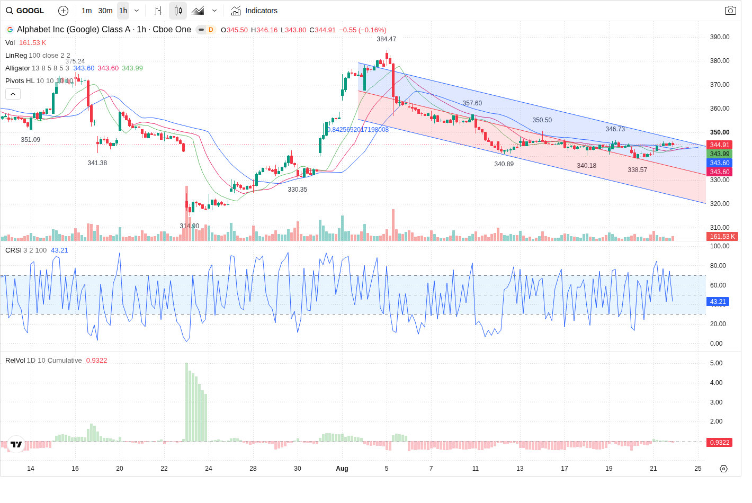Click the 346.73 pivot high label
Image resolution: width=752 pixels, height=503 pixels.
click(x=615, y=129)
